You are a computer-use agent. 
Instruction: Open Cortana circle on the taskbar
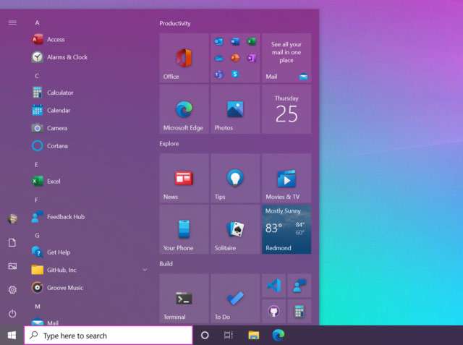(205, 336)
